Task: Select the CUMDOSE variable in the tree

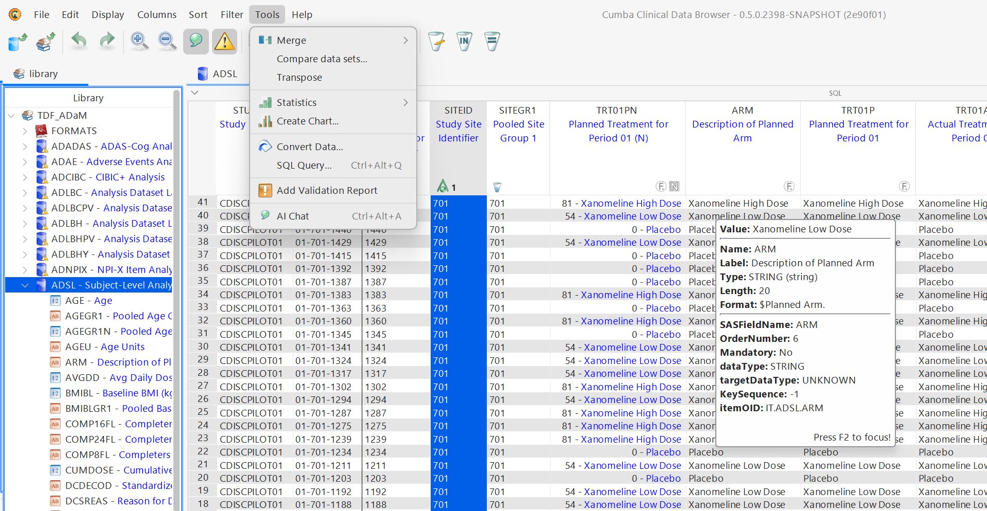Action: pyautogui.click(x=110, y=470)
